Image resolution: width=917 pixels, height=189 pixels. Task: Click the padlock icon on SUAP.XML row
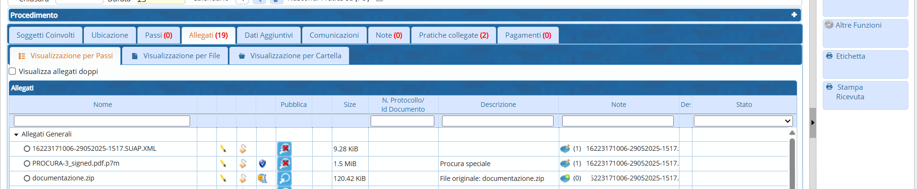click(243, 149)
